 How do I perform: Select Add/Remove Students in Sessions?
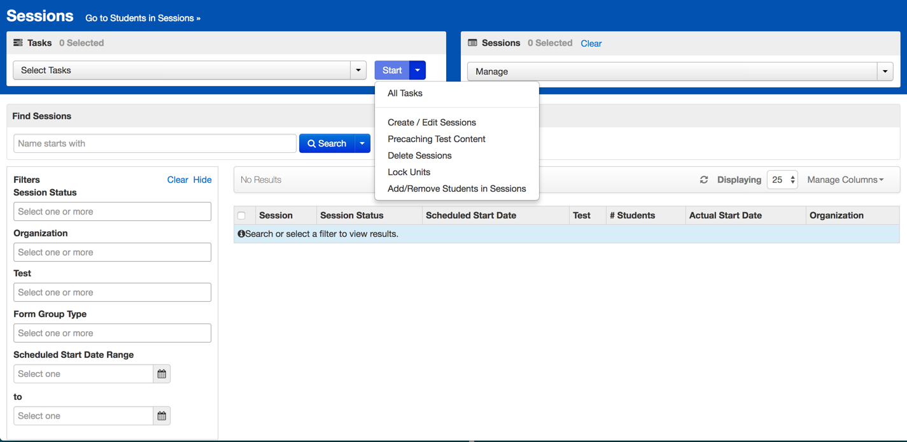coord(456,189)
